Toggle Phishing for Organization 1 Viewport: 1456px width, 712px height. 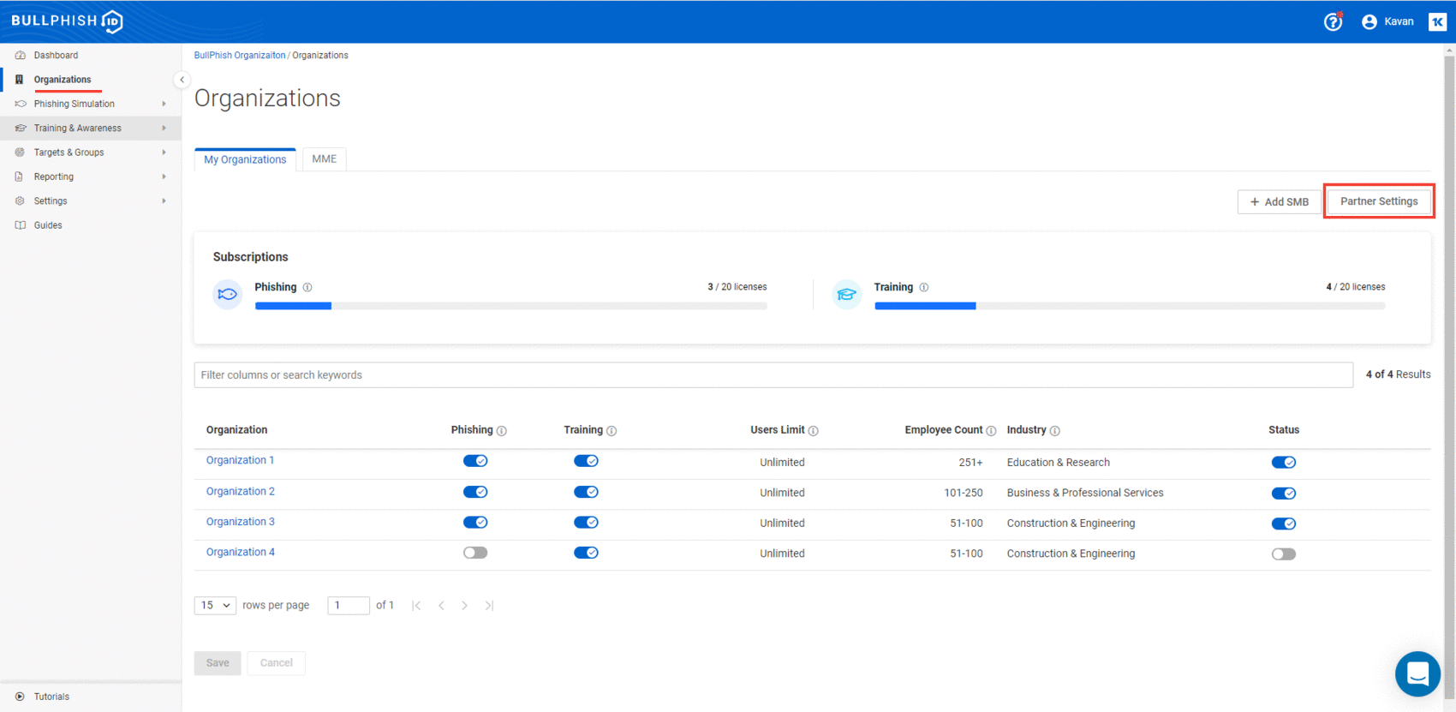[475, 461]
